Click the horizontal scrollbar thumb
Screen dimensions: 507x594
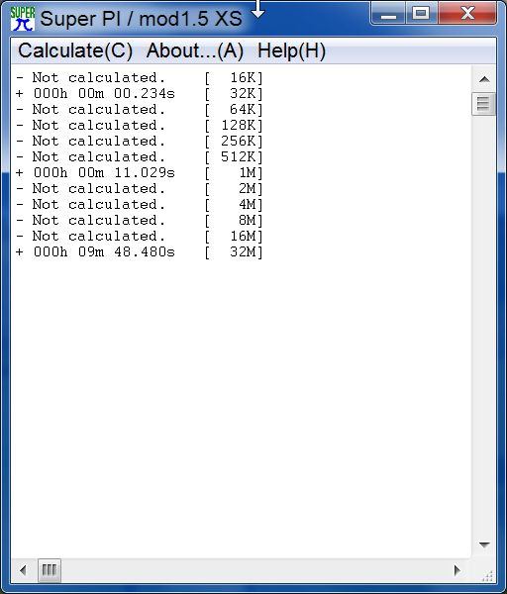(50, 570)
